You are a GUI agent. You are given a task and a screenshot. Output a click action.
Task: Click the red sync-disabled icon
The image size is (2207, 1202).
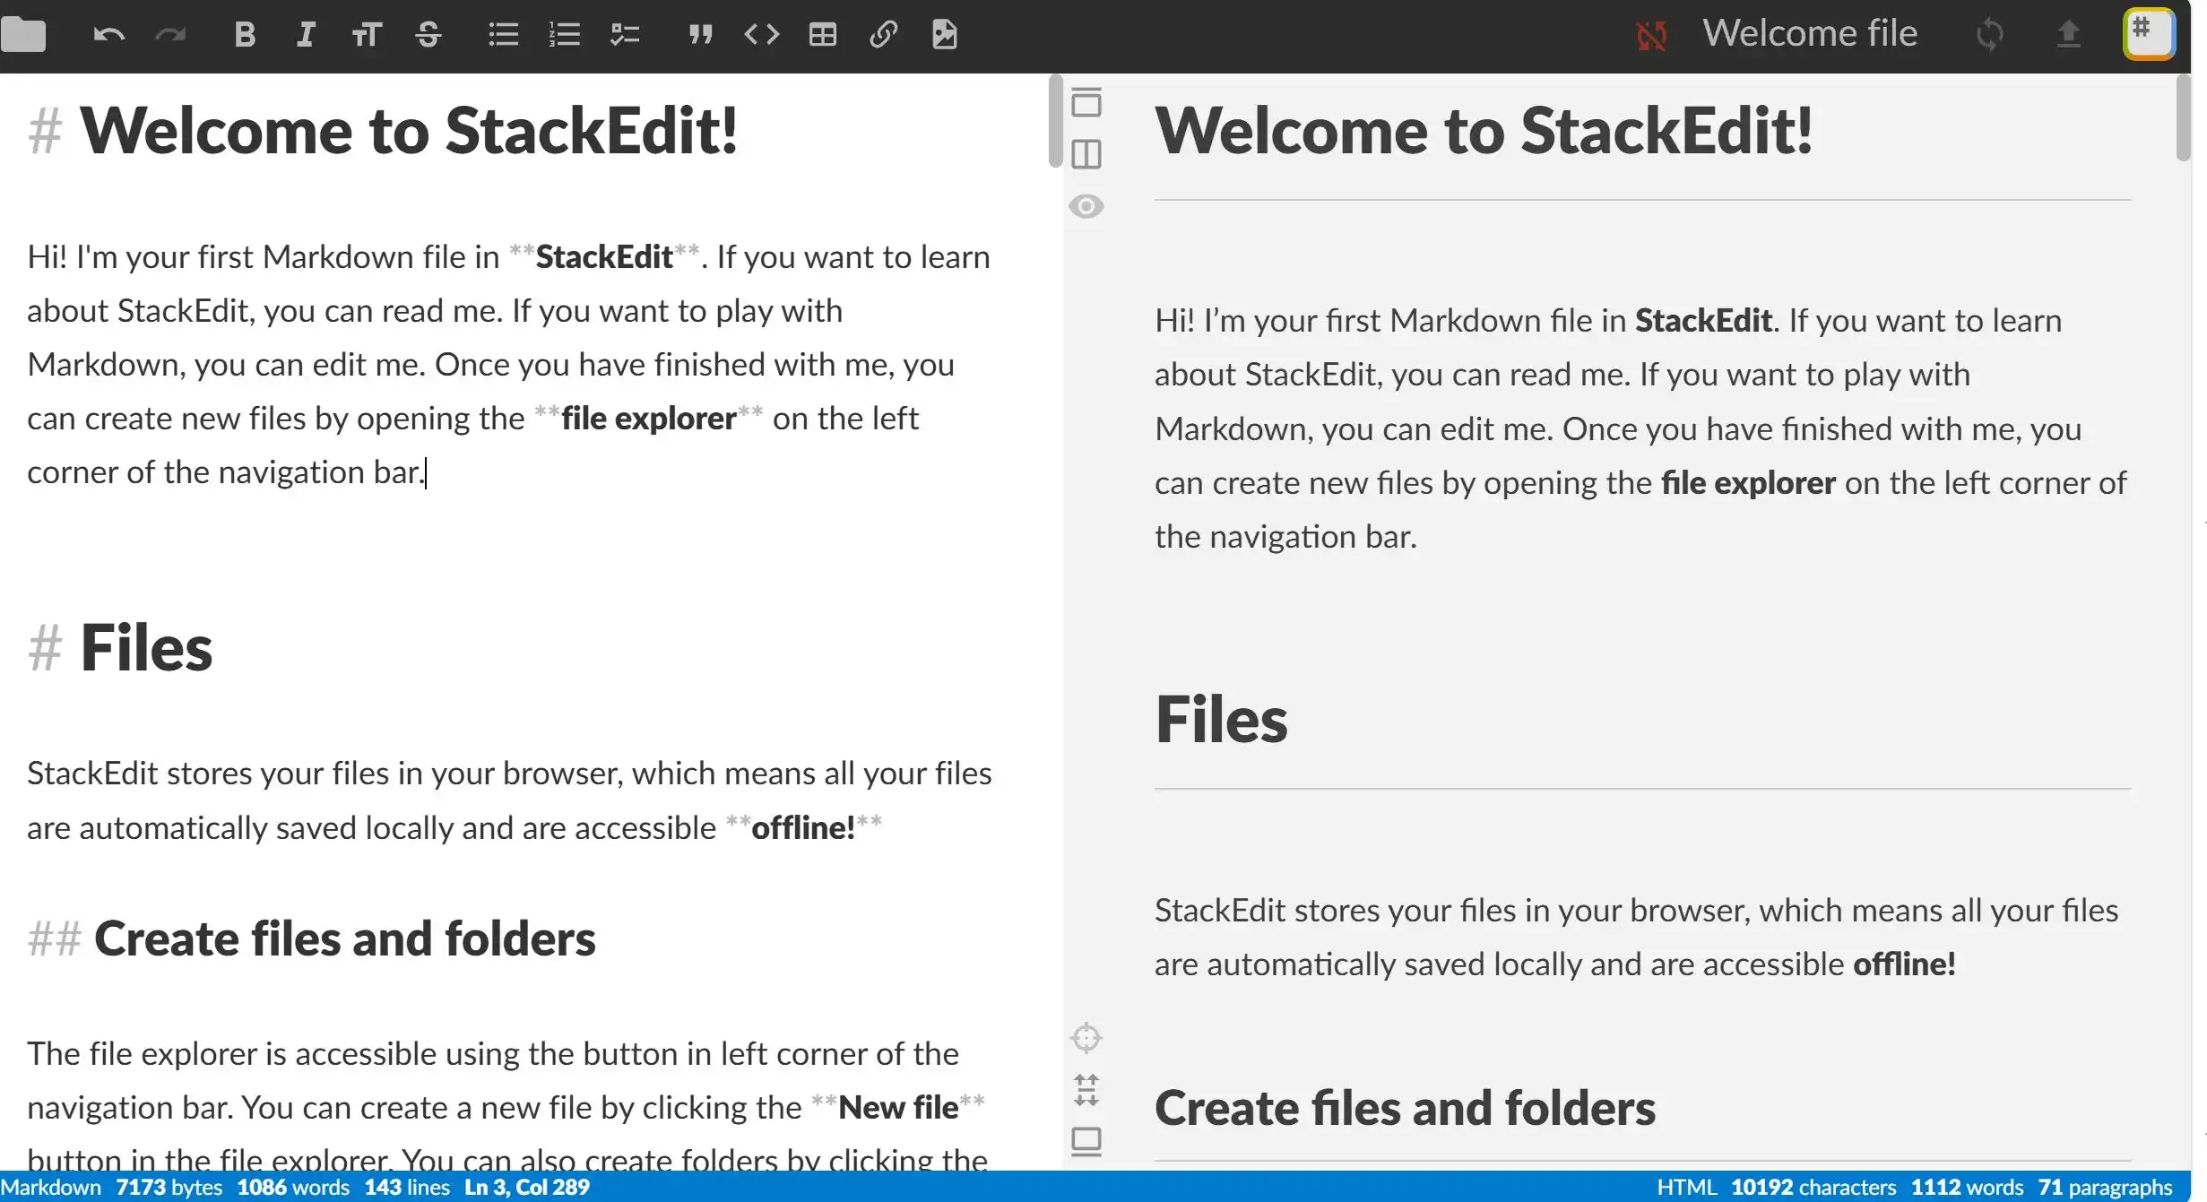point(1651,35)
